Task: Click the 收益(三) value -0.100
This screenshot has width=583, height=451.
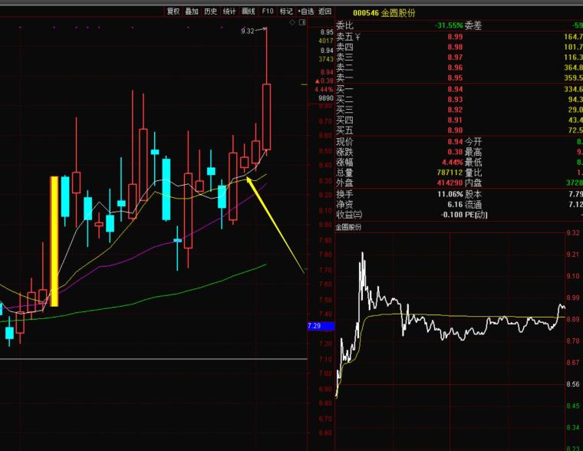Action: [452, 215]
